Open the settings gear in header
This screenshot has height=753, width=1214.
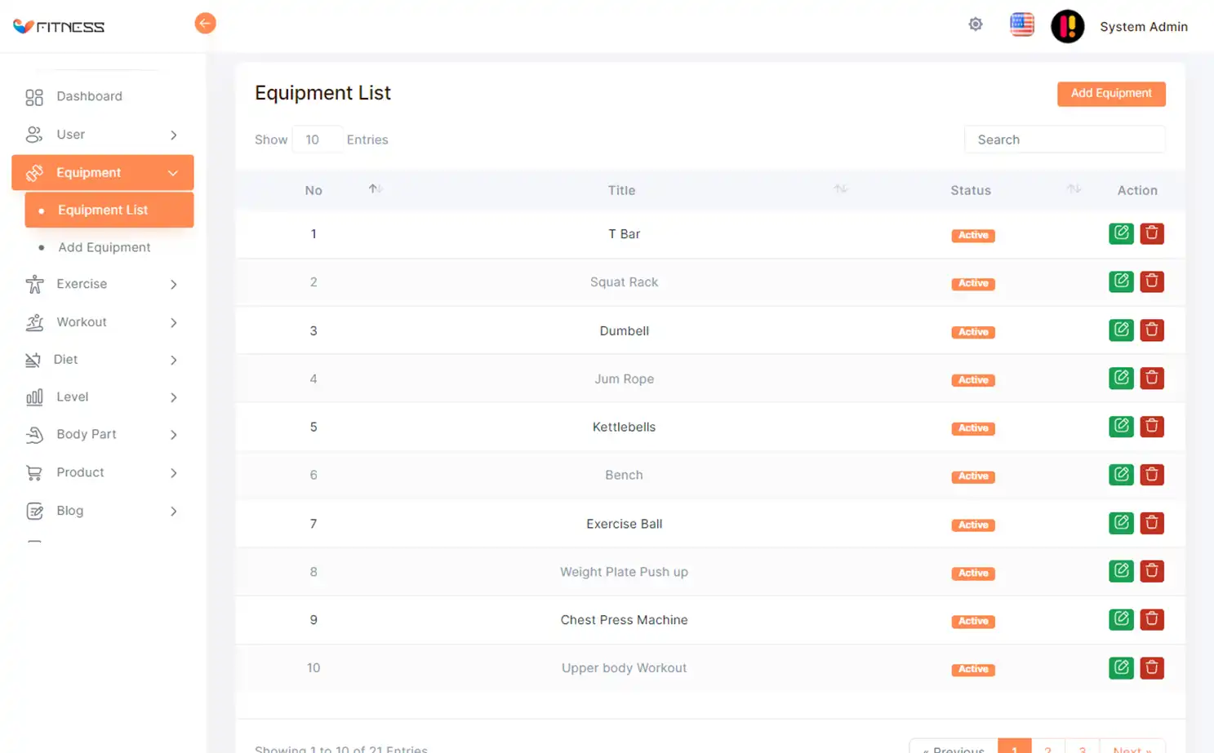point(975,24)
